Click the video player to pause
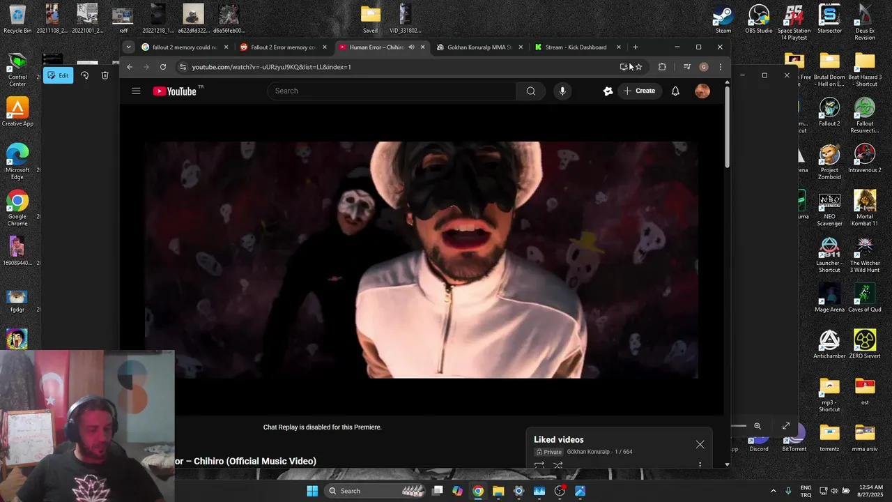Image resolution: width=892 pixels, height=502 pixels. point(422,259)
